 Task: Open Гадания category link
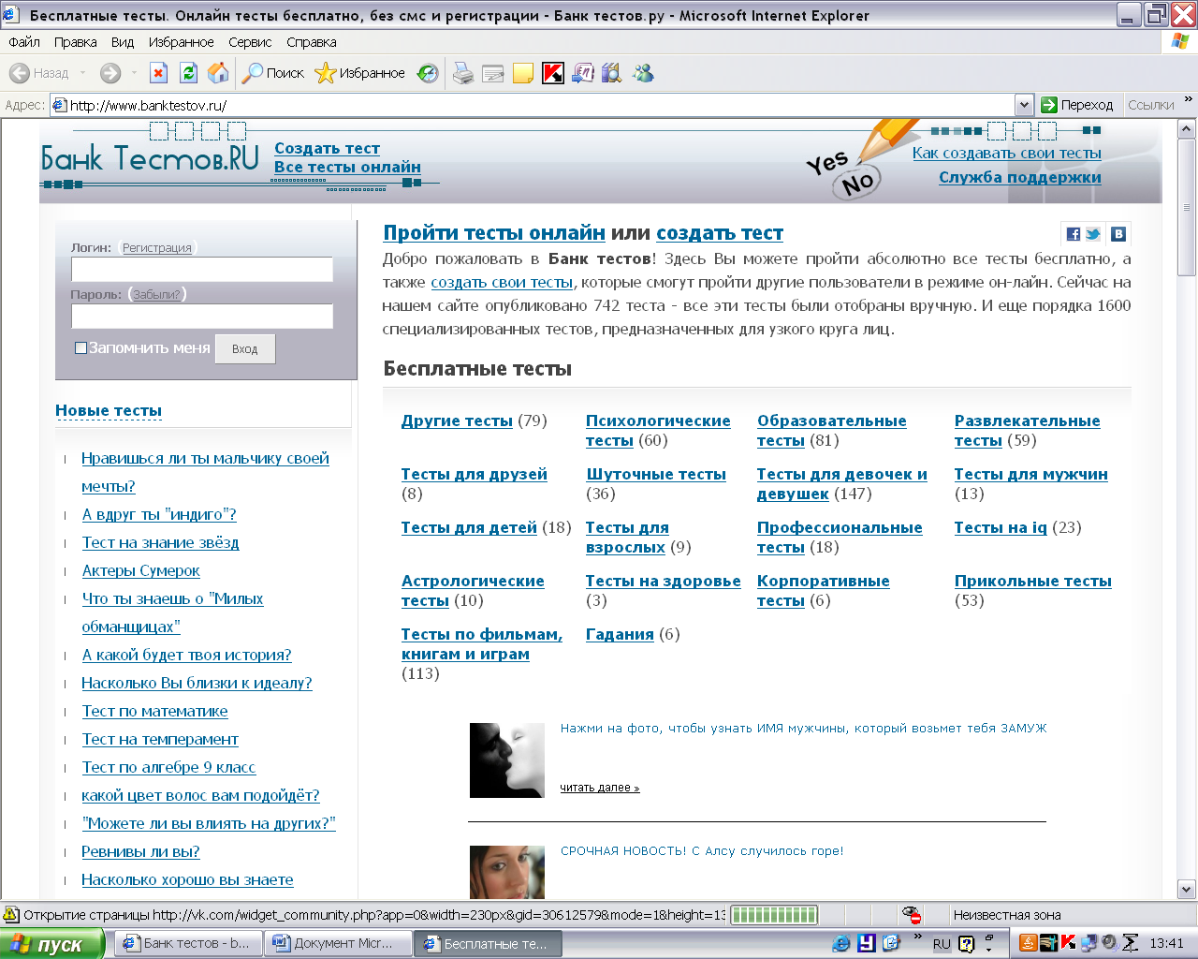click(620, 634)
